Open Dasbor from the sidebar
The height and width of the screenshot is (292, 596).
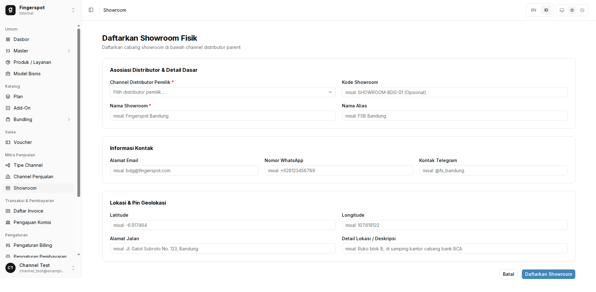point(38,39)
